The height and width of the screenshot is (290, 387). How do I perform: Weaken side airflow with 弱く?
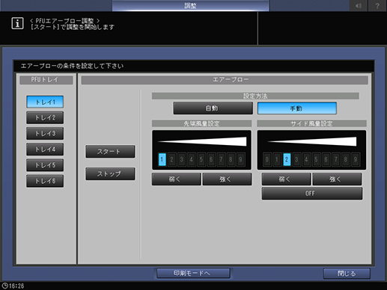286,179
